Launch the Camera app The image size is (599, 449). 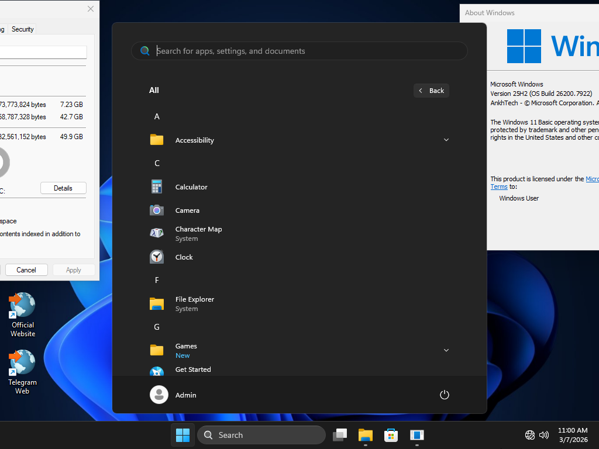coord(187,210)
